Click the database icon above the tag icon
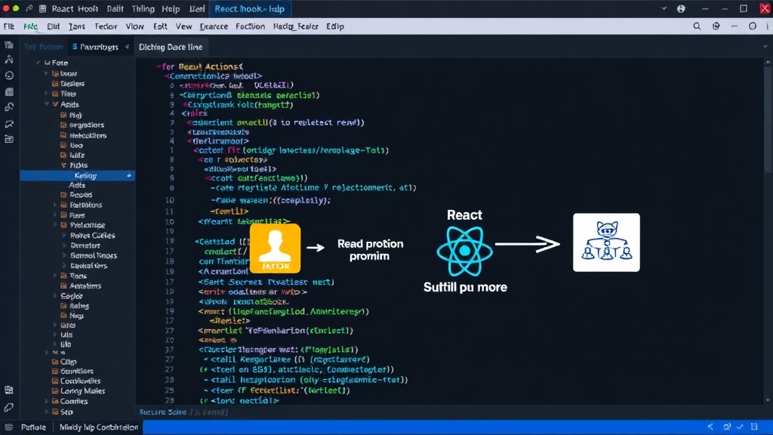773x435 pixels. (x=9, y=390)
